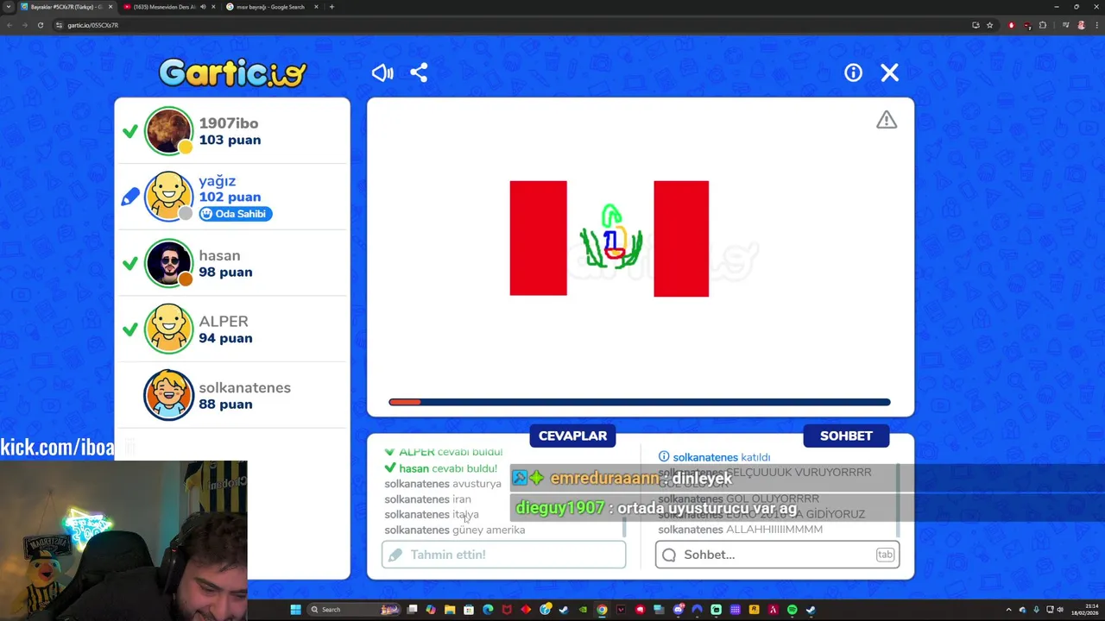Click the Oda Sahibi badge
Screen dimensions: 1105x621
click(x=236, y=214)
